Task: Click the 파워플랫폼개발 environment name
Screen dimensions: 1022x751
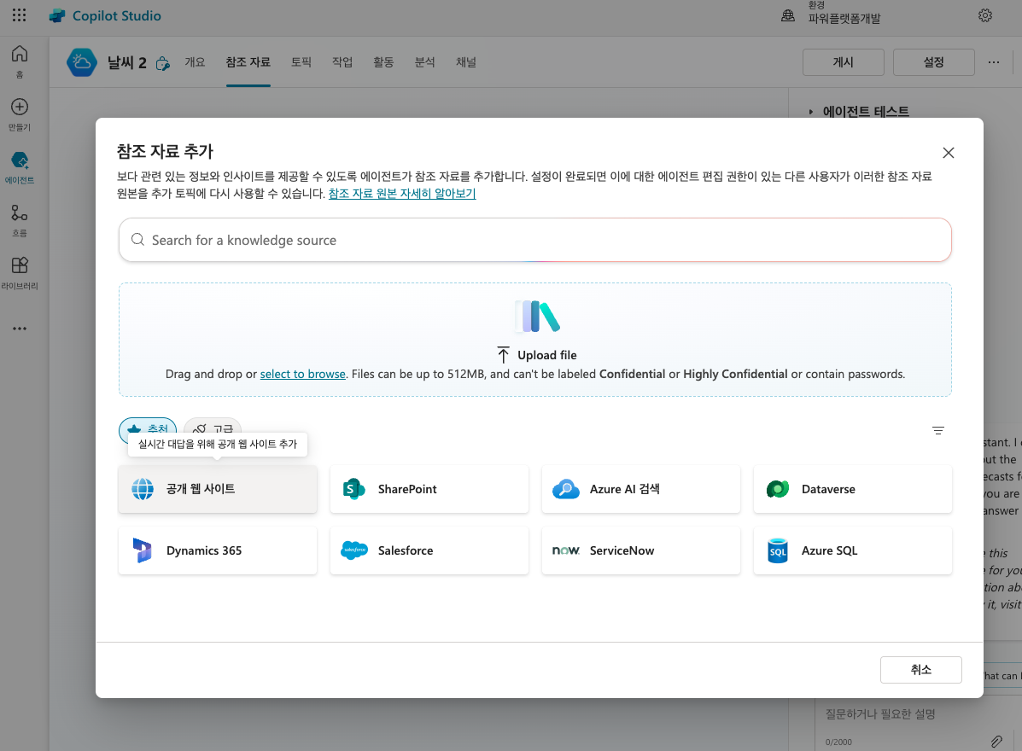Action: click(x=844, y=19)
